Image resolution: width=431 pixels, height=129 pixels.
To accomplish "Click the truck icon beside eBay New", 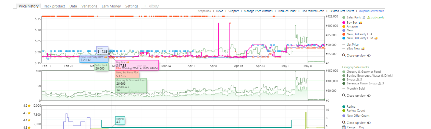I will 363,48.
